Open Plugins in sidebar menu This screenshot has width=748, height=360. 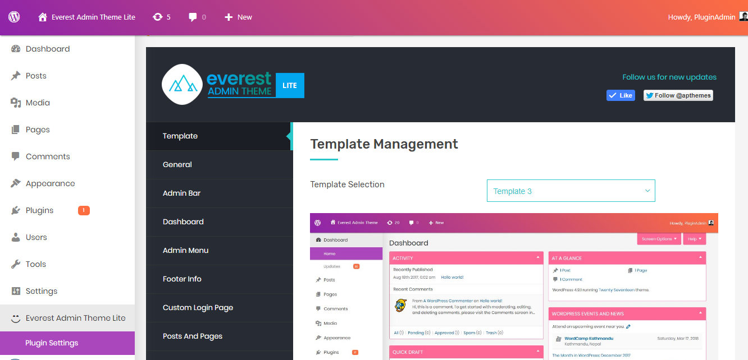(67, 210)
